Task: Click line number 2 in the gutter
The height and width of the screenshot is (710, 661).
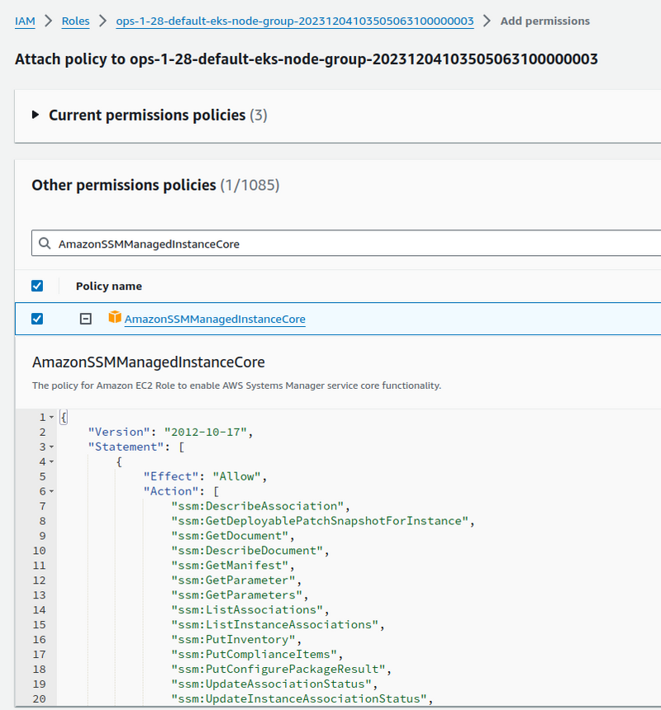Action: [43, 432]
